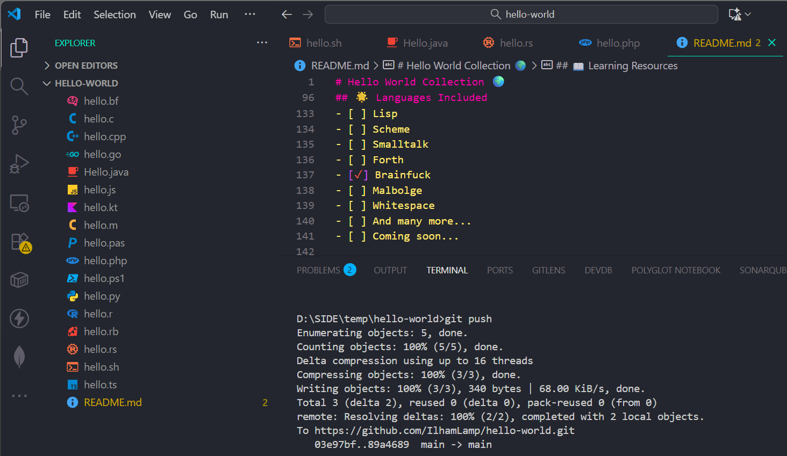Open the Copilot chat dropdown arrow

point(748,15)
